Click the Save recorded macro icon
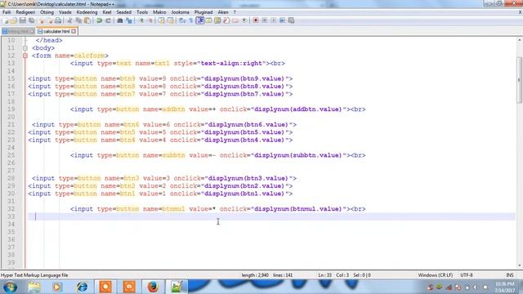This screenshot has height=294, width=523. [291, 20]
